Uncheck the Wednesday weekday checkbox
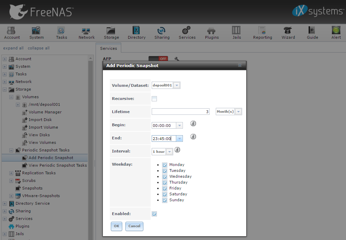The image size is (346, 240). 165,177
